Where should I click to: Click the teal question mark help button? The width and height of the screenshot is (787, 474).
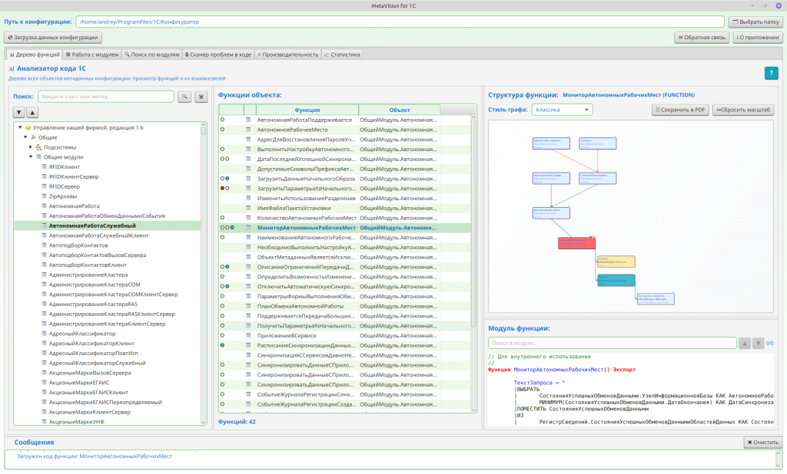click(x=771, y=73)
